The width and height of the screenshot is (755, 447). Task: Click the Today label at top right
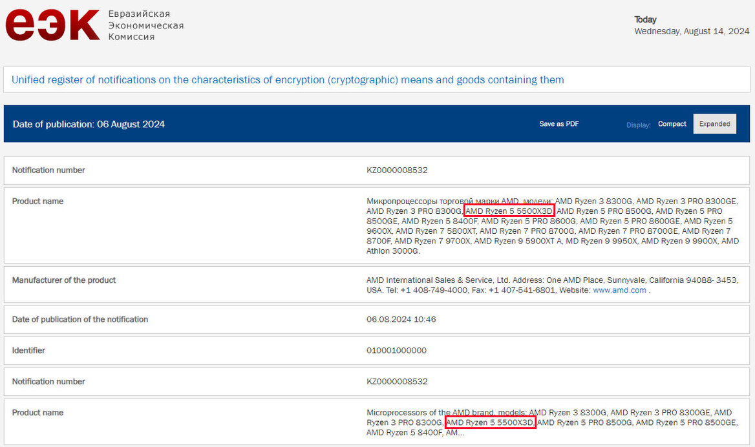pyautogui.click(x=645, y=19)
